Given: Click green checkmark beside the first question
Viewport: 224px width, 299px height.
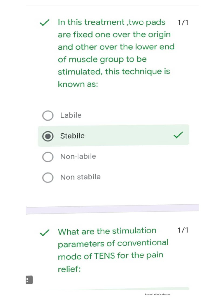Looking at the screenshot, I should (x=44, y=23).
